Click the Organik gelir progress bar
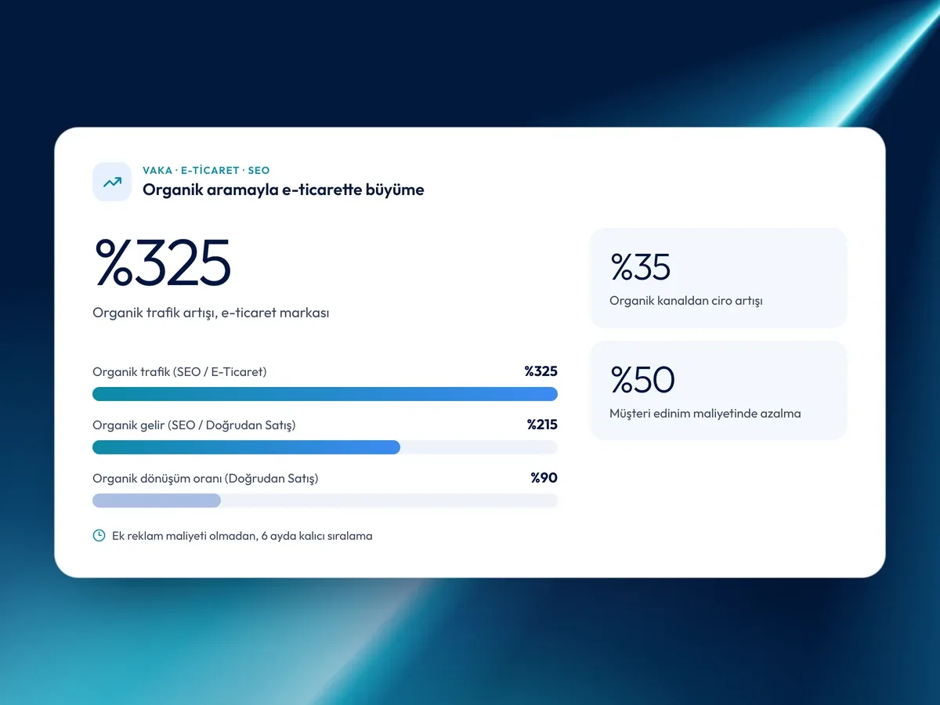Viewport: 940px width, 705px height. (x=325, y=447)
